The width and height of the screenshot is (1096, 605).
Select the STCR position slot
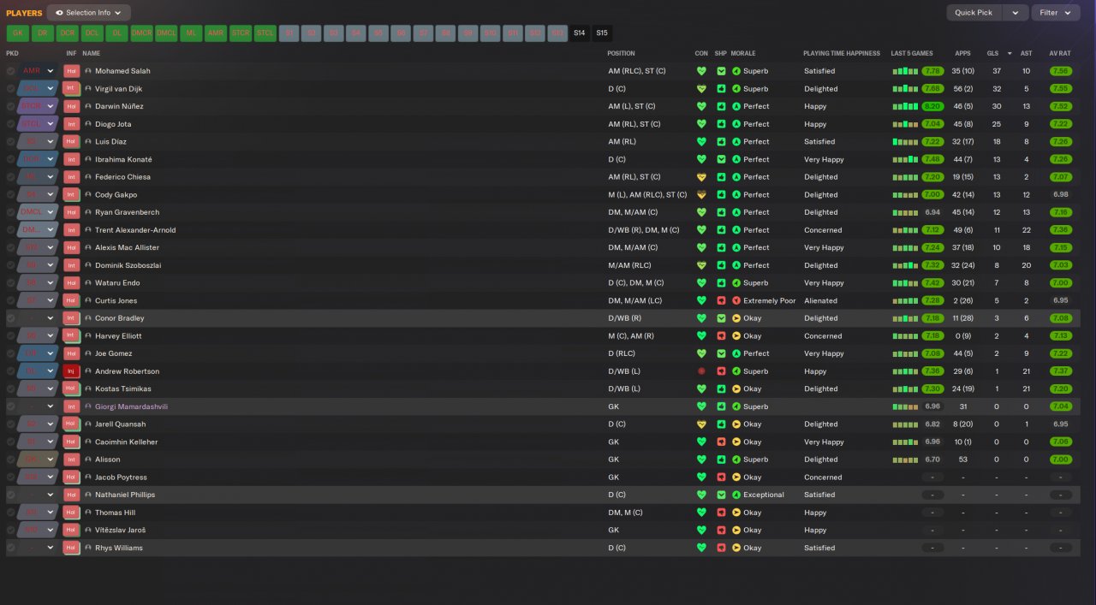pyautogui.click(x=241, y=33)
